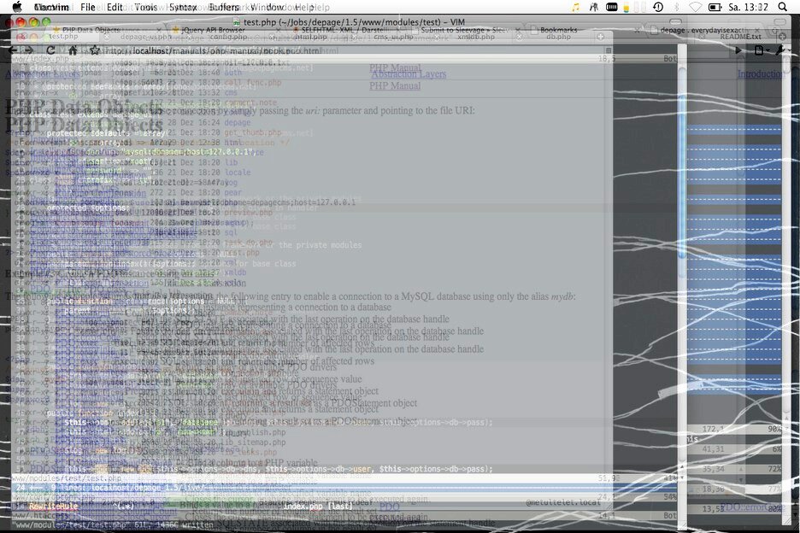
Task: Click the Chrome home button
Action: pyautogui.click(x=73, y=50)
